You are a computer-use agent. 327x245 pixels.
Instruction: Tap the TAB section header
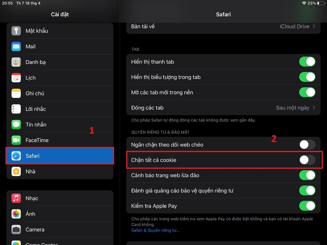click(135, 49)
